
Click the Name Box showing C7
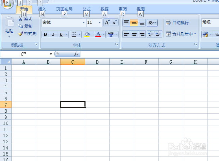24,54
